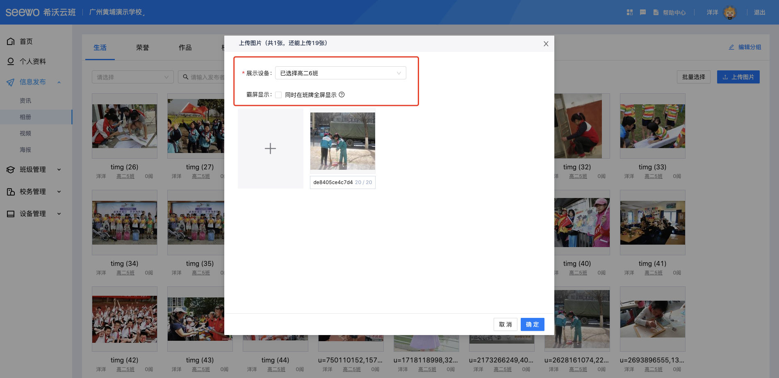Click the 取消 button

coord(505,324)
